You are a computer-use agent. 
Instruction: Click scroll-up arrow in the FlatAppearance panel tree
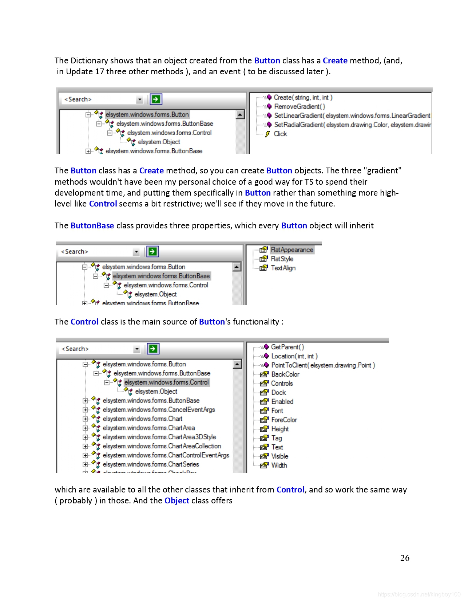tap(237, 267)
